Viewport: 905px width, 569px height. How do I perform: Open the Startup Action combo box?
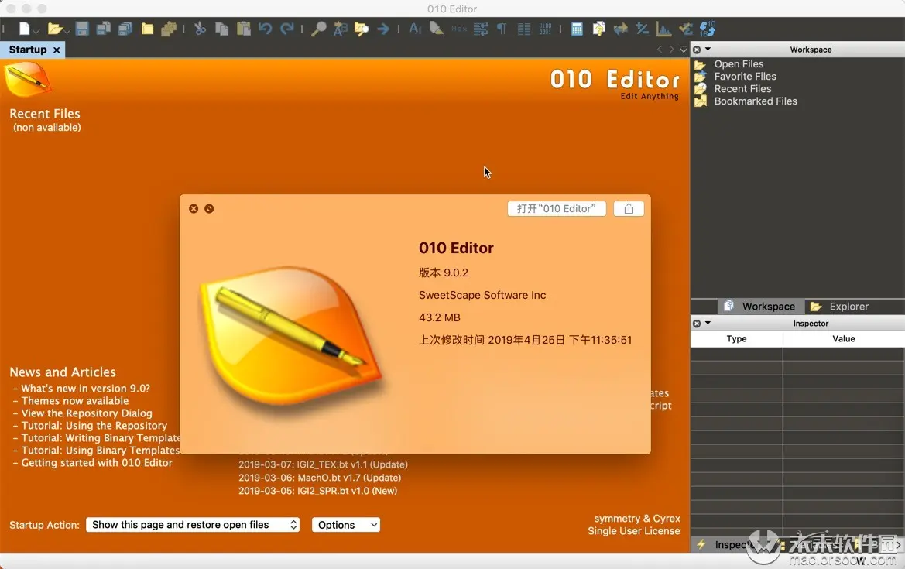192,525
